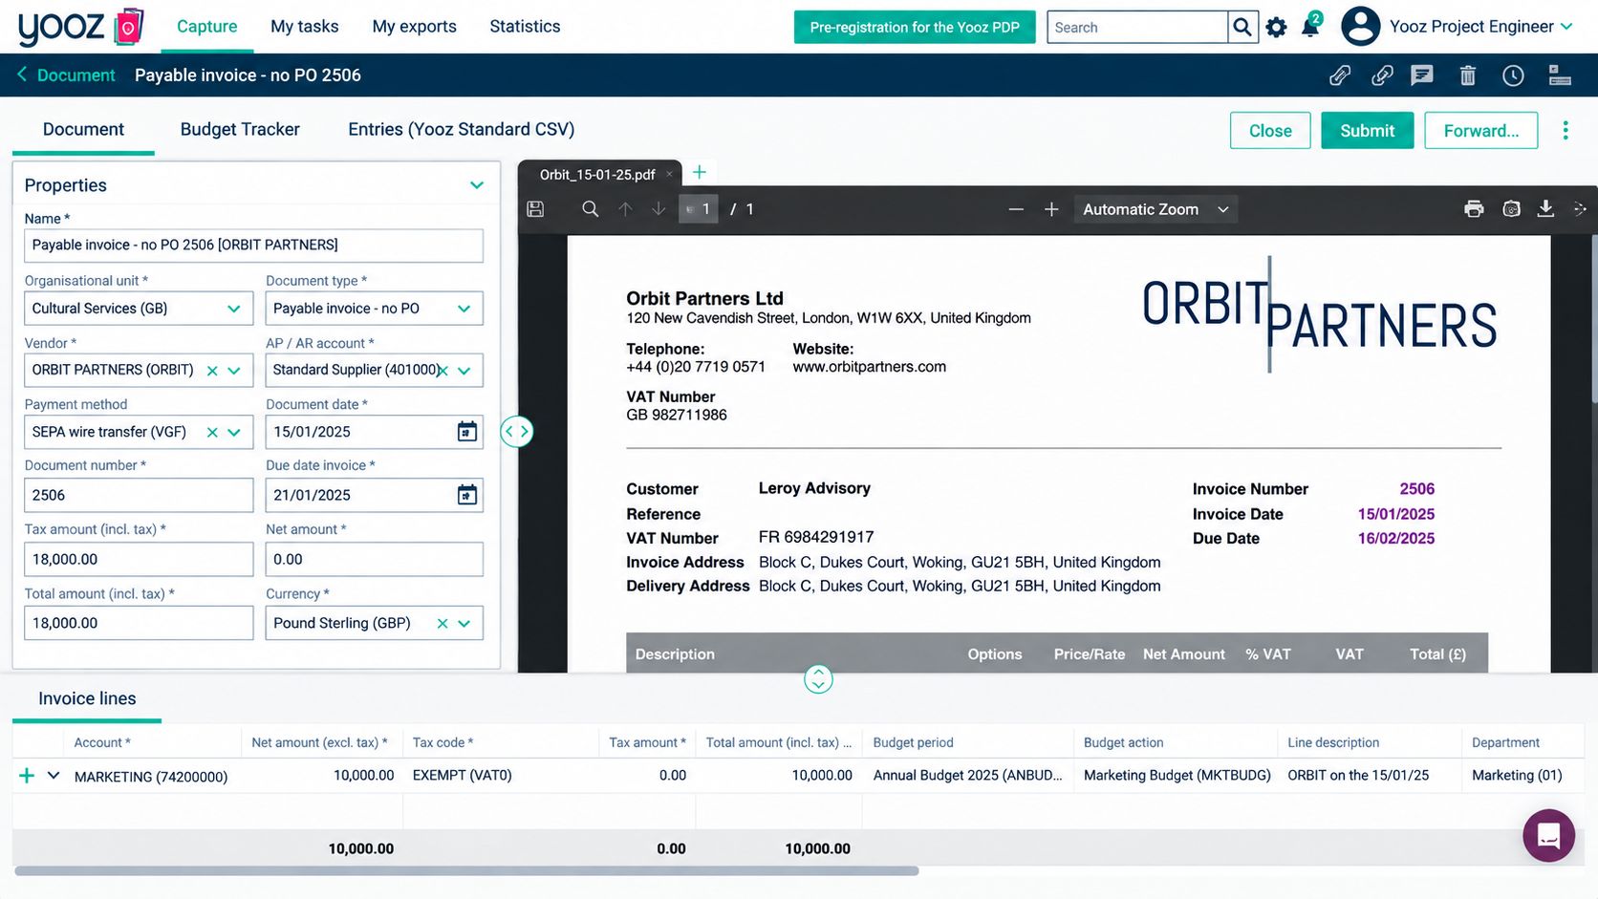Image resolution: width=1598 pixels, height=899 pixels.
Task: Print the PDF with printer icon
Action: tap(1474, 209)
